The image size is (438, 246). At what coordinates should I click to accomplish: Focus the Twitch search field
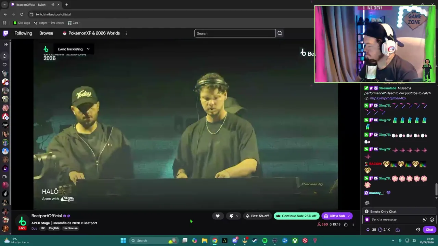tap(235, 33)
